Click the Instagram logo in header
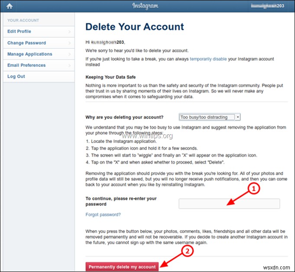This screenshot has width=295, height=272. click(145, 6)
